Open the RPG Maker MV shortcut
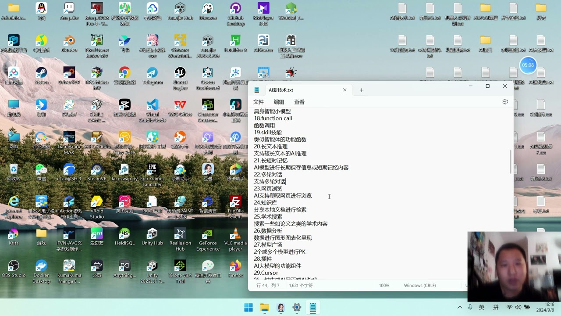This screenshot has height=316, width=561. point(97,78)
